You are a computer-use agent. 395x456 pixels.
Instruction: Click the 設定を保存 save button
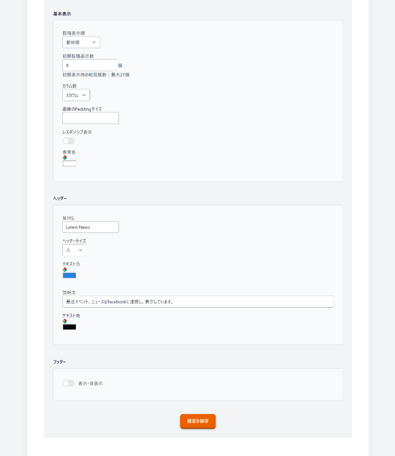coord(197,421)
